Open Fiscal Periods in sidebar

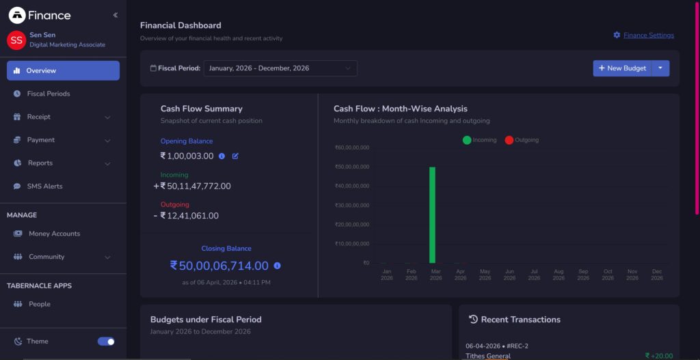48,94
